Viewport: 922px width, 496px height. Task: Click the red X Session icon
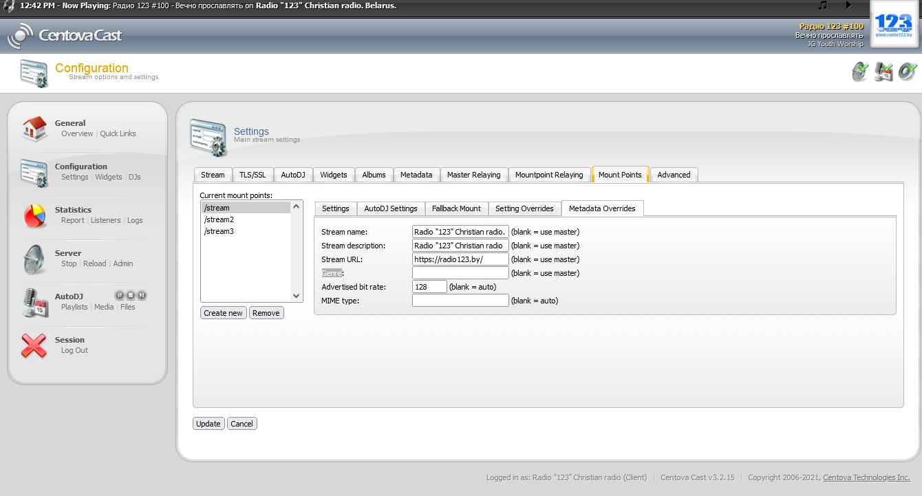pyautogui.click(x=34, y=345)
